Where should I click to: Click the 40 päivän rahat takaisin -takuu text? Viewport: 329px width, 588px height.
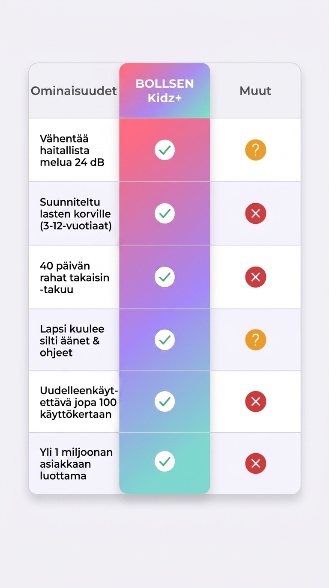pyautogui.click(x=75, y=277)
